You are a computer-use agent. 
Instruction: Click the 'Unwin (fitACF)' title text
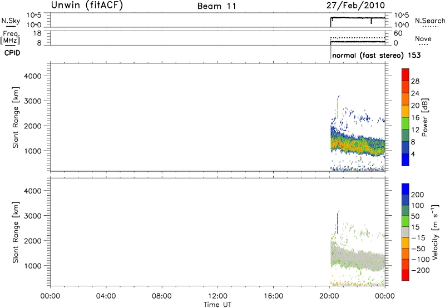pyautogui.click(x=87, y=5)
